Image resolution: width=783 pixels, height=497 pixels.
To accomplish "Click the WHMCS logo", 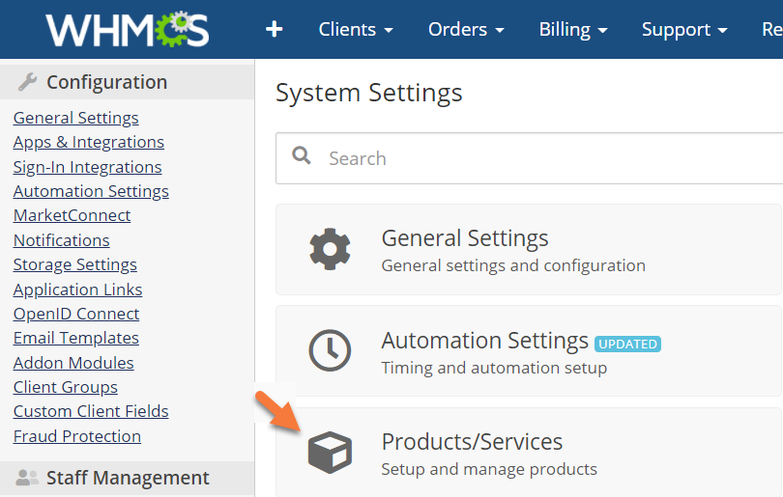I will point(127,29).
